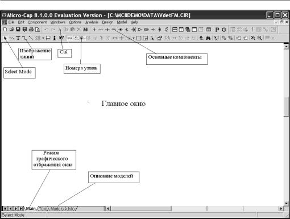Select the Text mode T tool

point(18,38)
